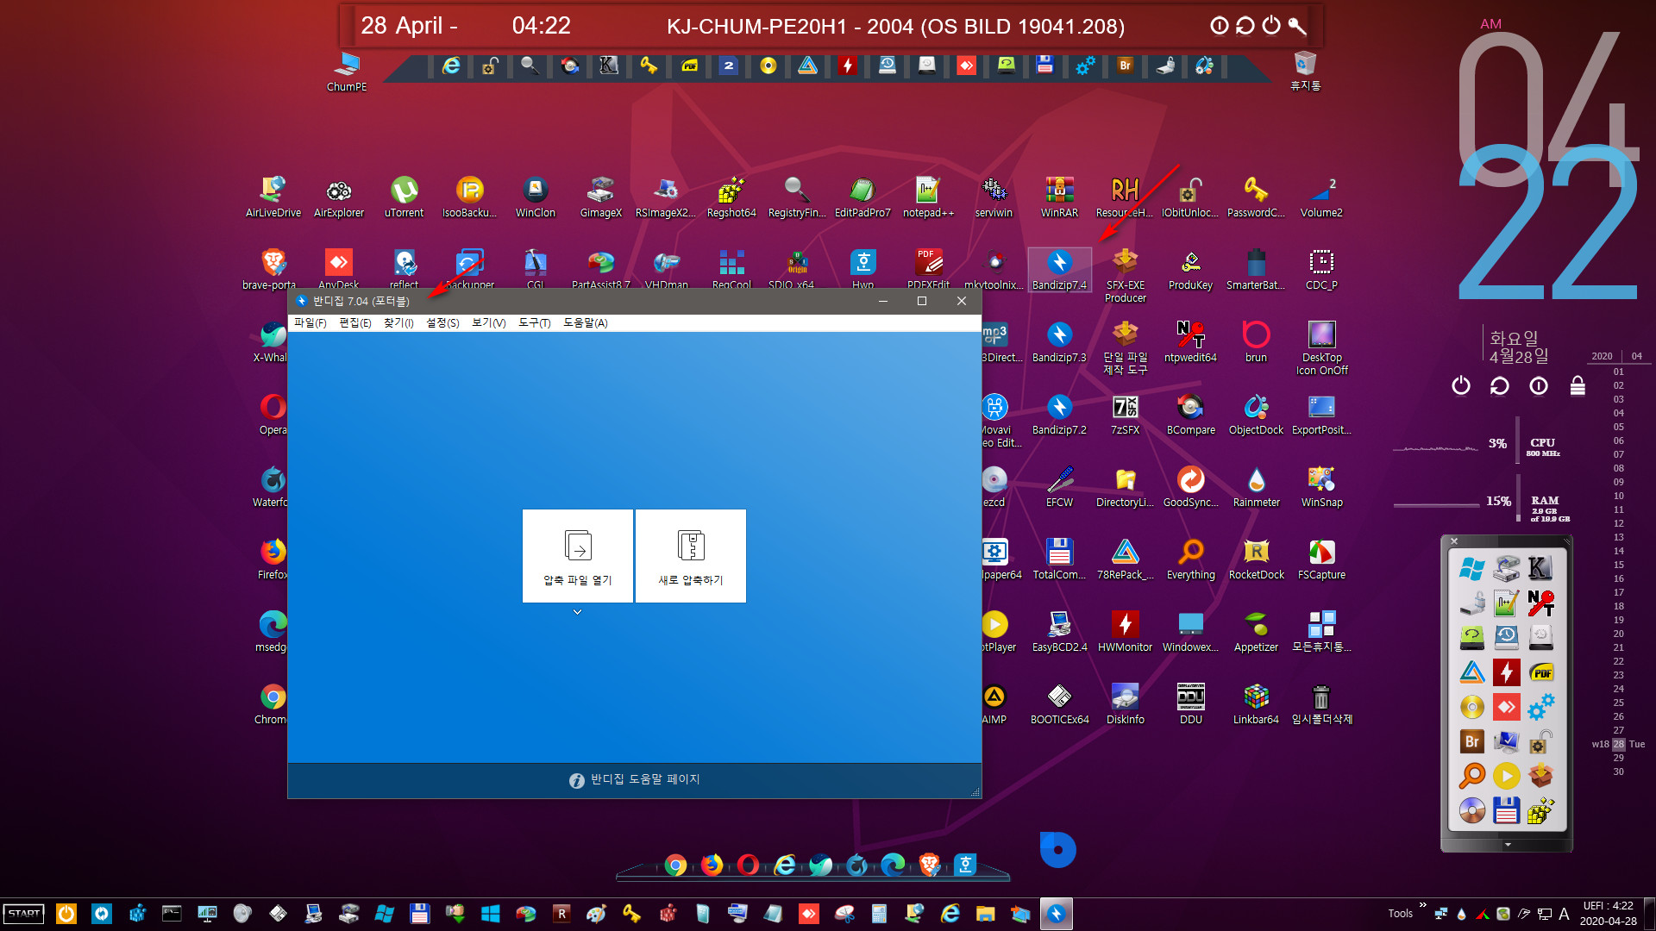This screenshot has height=931, width=1656.
Task: Open the ProduKey desktop icon
Action: click(1190, 270)
